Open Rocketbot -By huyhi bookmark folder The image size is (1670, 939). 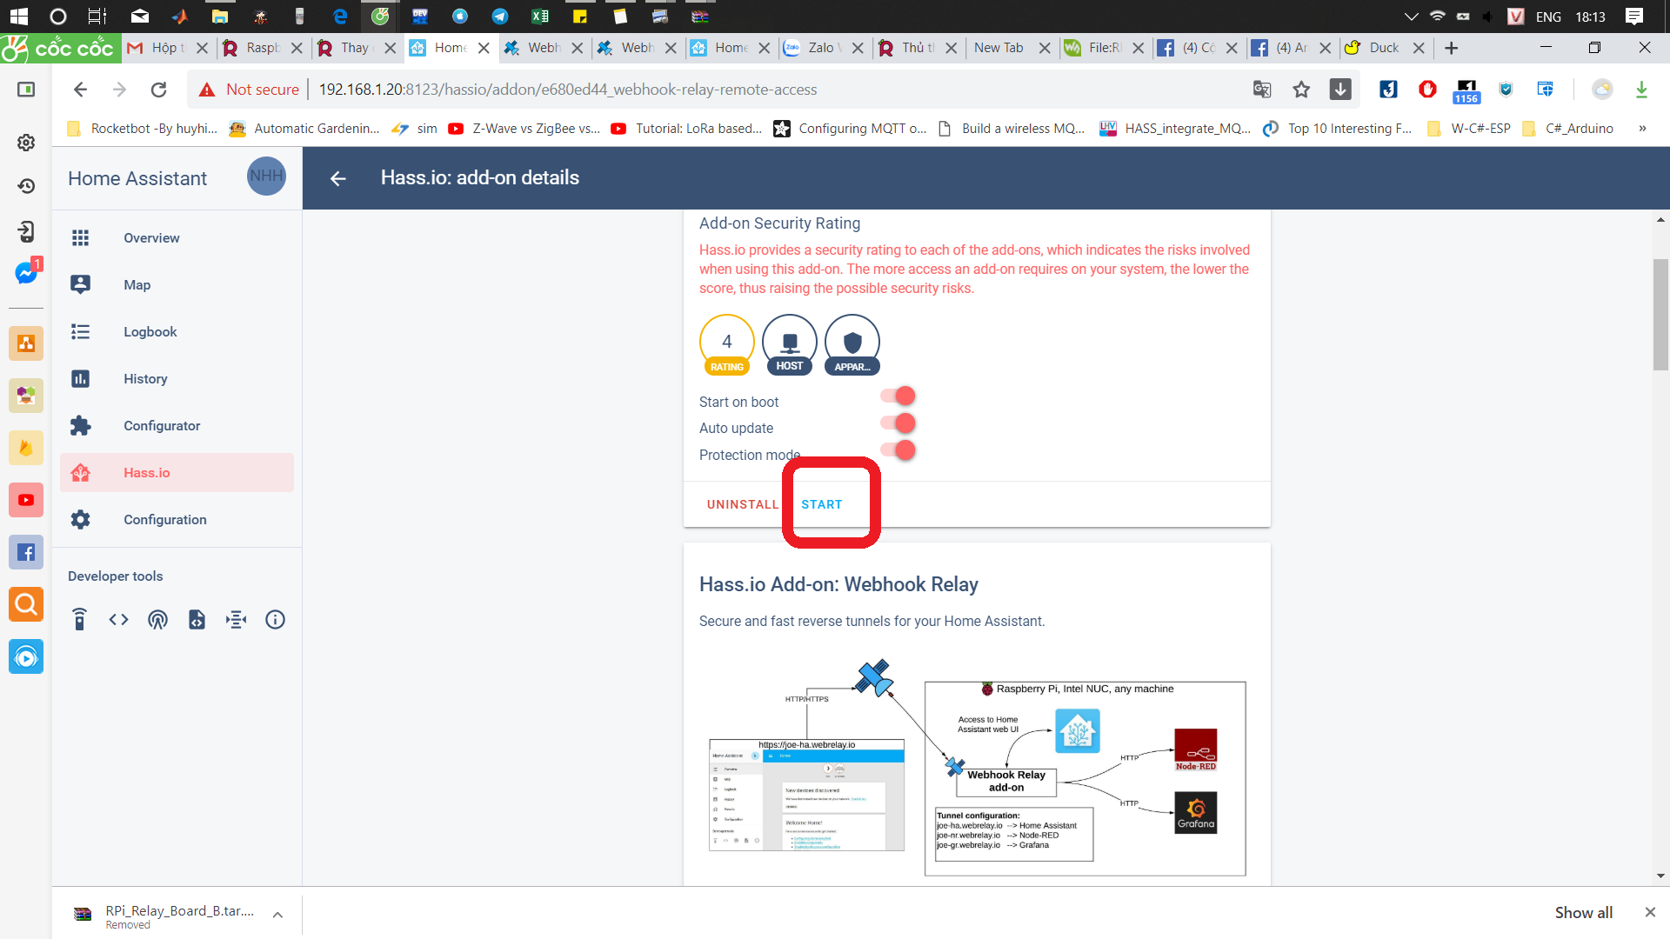pyautogui.click(x=143, y=129)
